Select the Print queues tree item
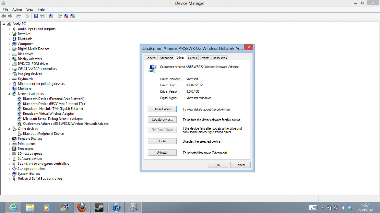Screen dimensions: 380x213 click(27, 144)
